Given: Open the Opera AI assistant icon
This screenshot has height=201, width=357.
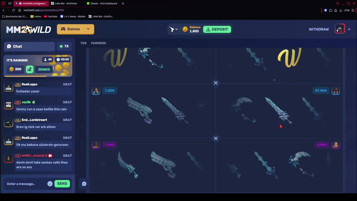Looking at the screenshot, I should 347,10.
